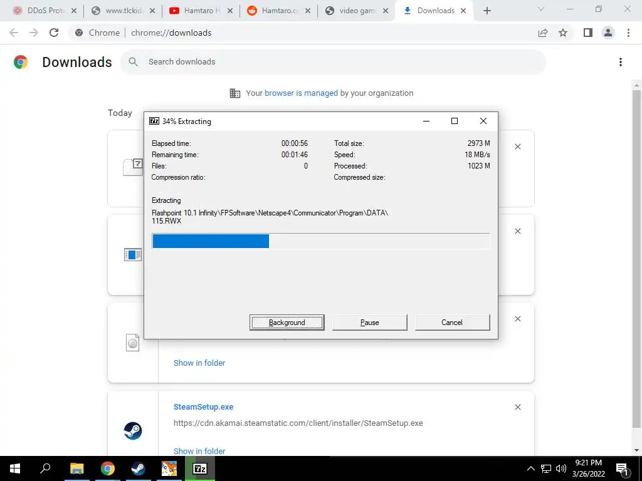This screenshot has height=481, width=642.
Task: Open the notification center icon
Action: pos(622,469)
